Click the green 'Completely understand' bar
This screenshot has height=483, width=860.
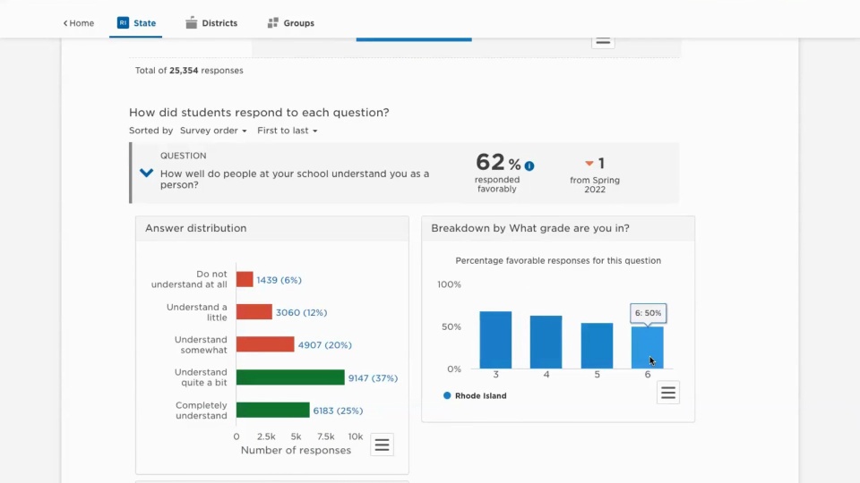click(x=273, y=410)
